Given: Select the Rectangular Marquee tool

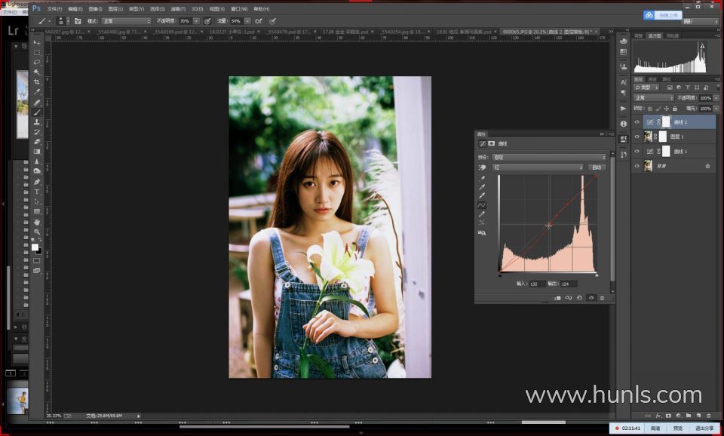Looking at the screenshot, I should 37,52.
